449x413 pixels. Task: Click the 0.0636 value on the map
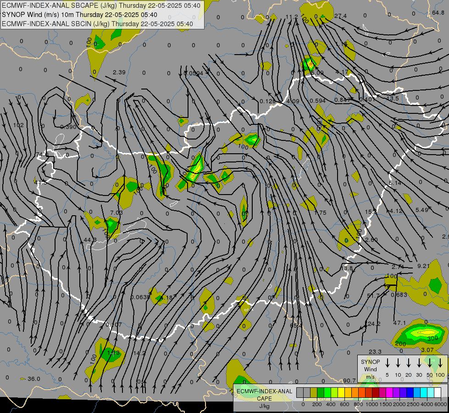[140, 297]
